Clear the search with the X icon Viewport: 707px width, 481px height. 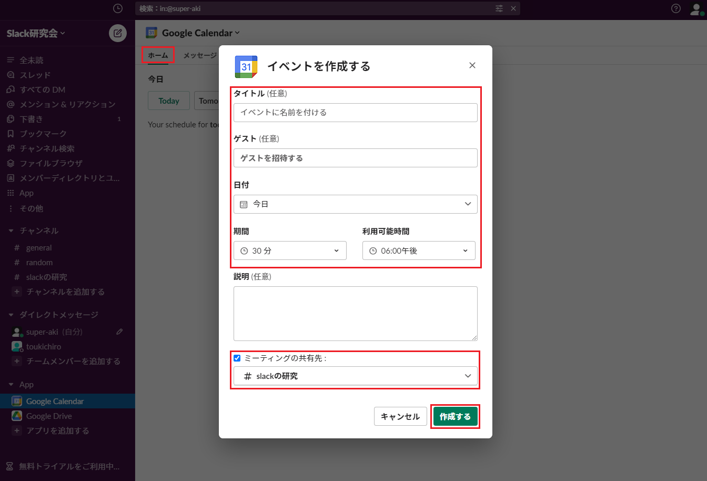[x=513, y=8]
